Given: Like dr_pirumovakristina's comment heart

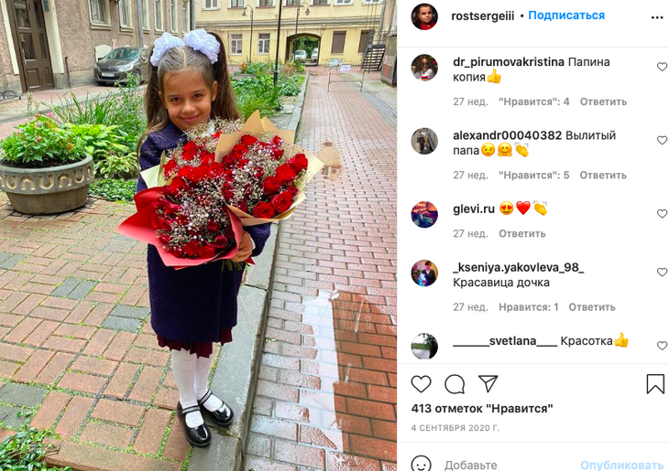Looking at the screenshot, I should [x=662, y=67].
